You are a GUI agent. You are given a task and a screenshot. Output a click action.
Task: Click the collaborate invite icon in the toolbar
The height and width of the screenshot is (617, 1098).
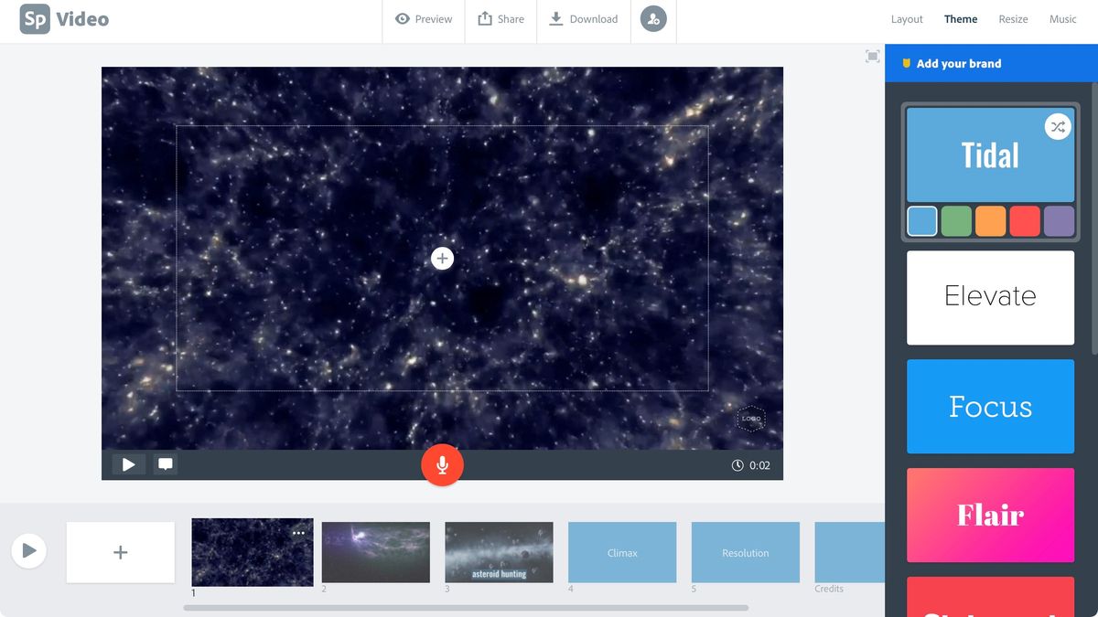(x=653, y=18)
